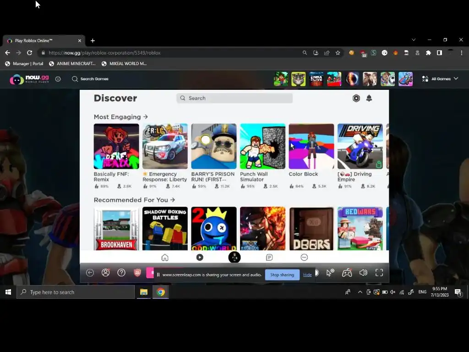Click the soccer ball game shortcut icon

coord(387,79)
